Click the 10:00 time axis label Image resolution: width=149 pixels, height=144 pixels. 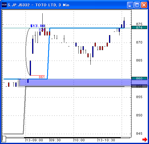point(79,140)
